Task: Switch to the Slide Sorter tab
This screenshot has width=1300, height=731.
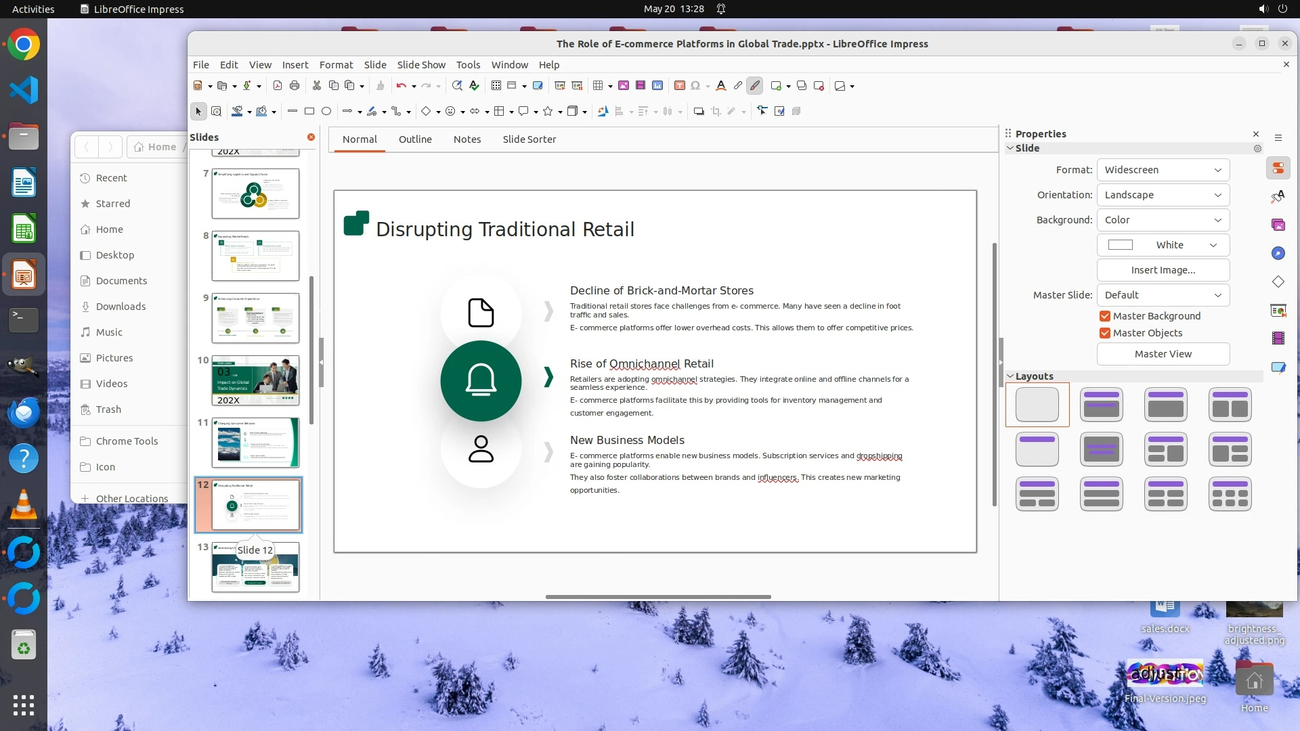Action: coord(529,139)
